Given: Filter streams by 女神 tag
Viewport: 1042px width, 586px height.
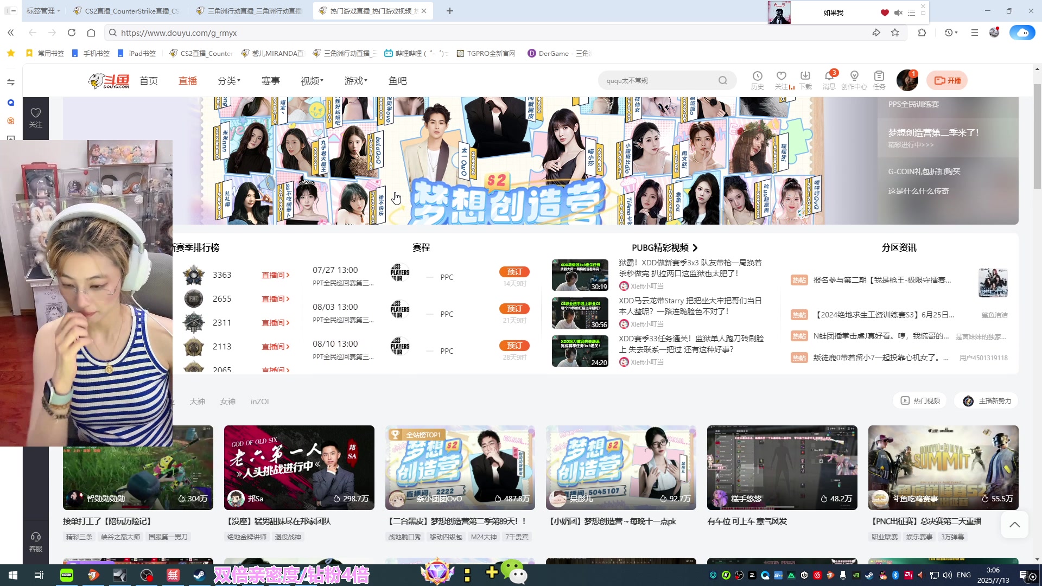Looking at the screenshot, I should (x=228, y=402).
